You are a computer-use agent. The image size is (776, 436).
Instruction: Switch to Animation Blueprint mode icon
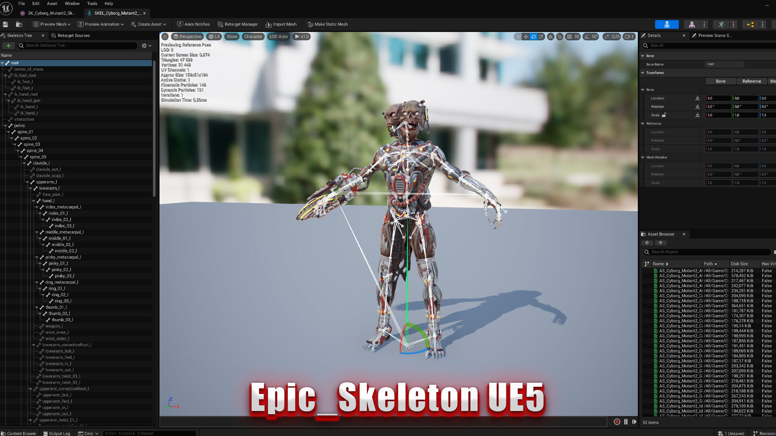(750, 25)
